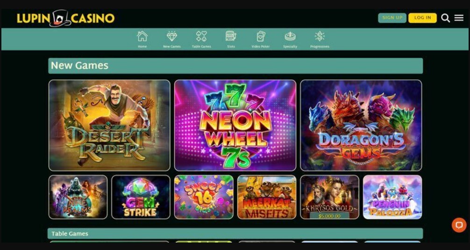Select the Gem Strike game thumbnail
Viewport: 470px width, 250px height.
141,197
